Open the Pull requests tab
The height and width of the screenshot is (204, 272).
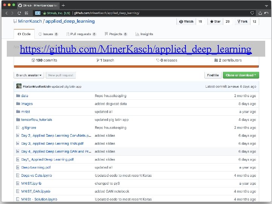[x=81, y=34]
